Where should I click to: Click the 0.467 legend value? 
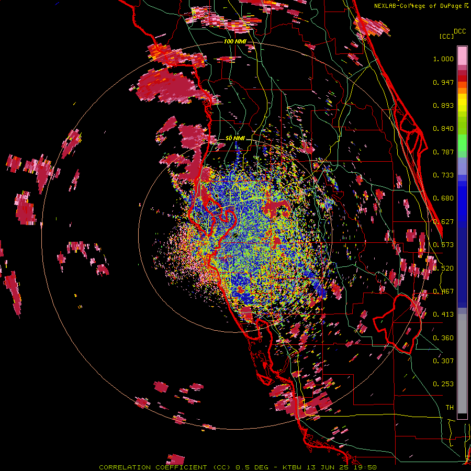coord(443,291)
